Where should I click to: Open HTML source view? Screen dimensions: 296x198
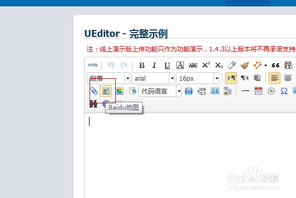93,65
